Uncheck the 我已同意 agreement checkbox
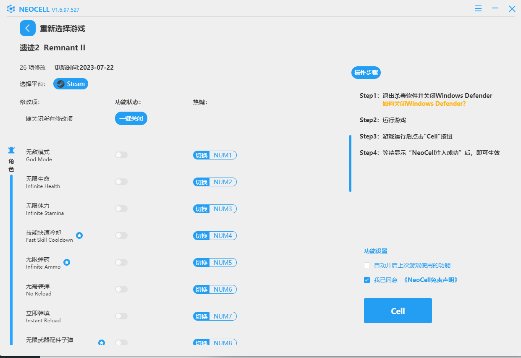The image size is (521, 358). (367, 280)
